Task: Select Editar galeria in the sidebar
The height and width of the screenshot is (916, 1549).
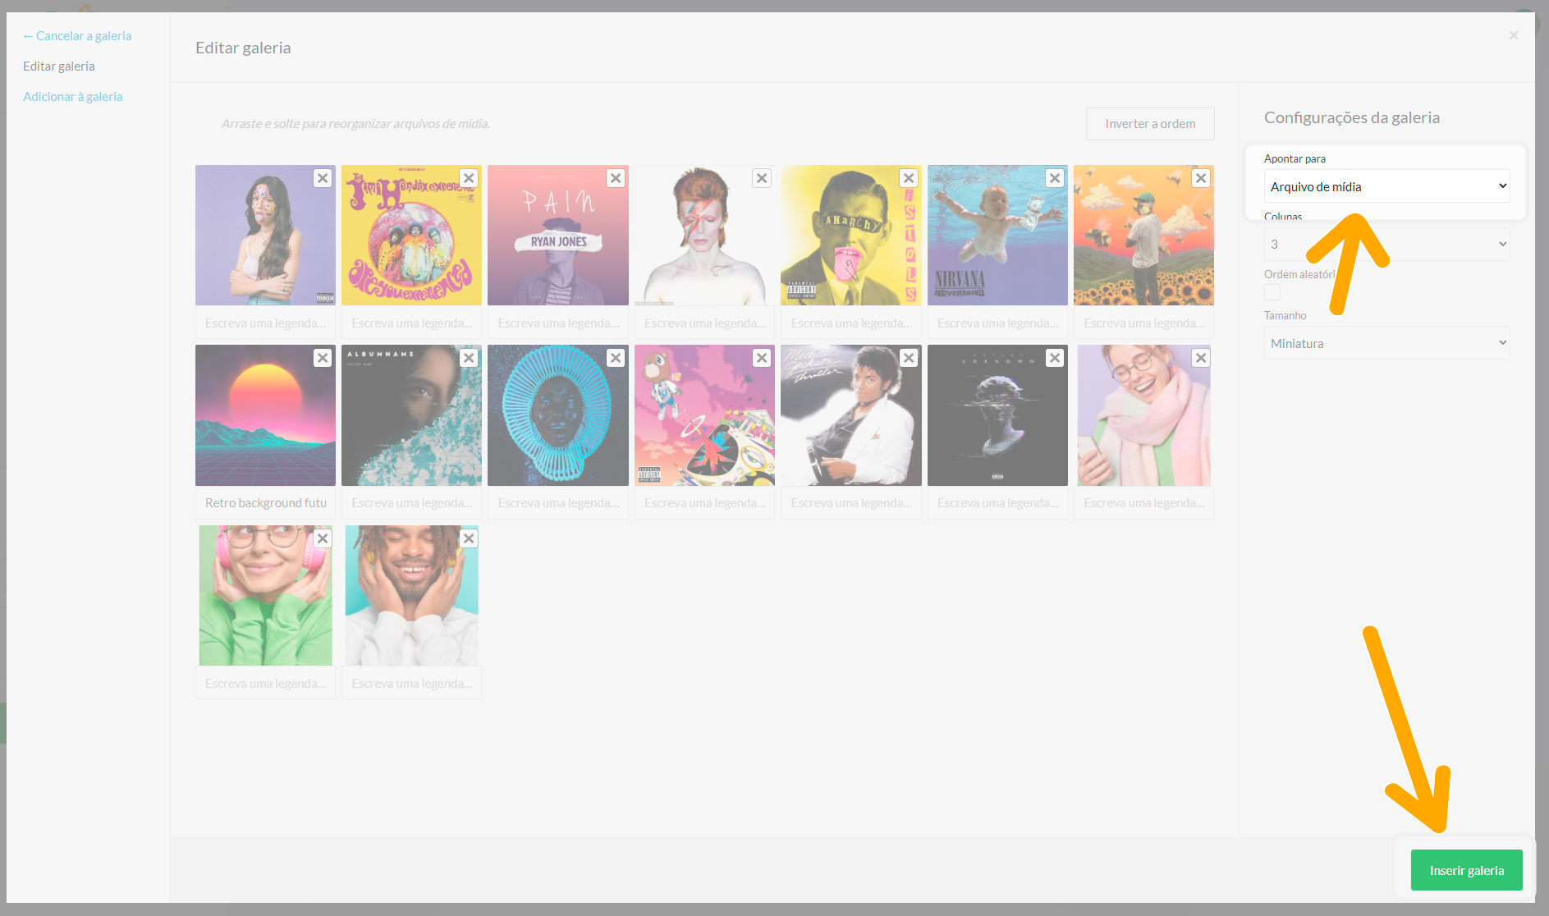Action: pyautogui.click(x=59, y=66)
